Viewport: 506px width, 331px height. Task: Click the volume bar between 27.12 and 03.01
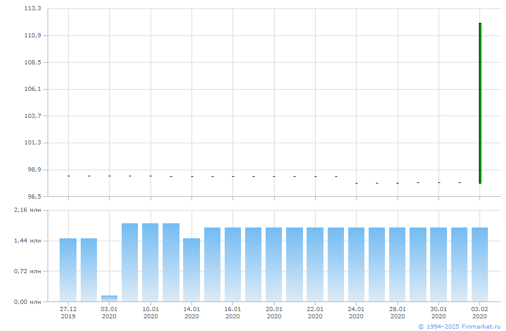[x=89, y=270]
